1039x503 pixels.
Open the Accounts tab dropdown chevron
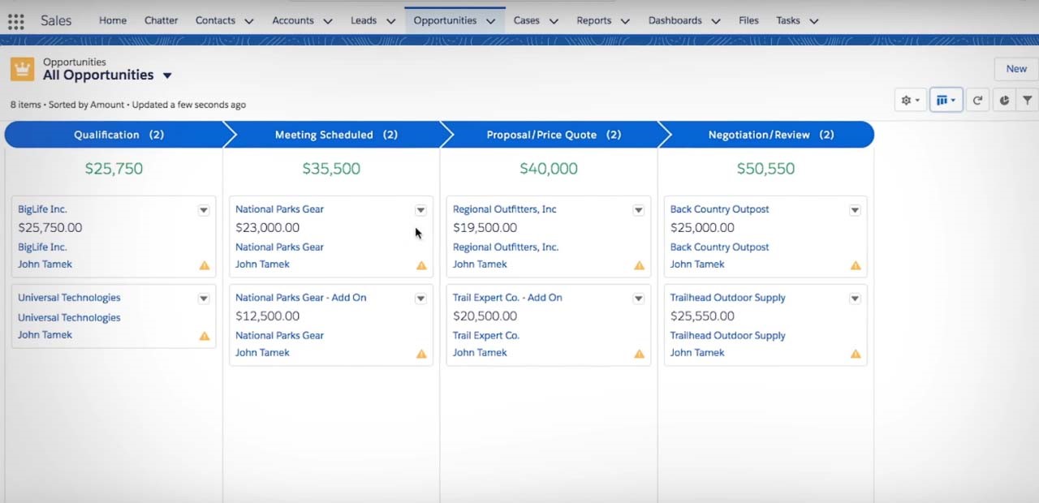(x=328, y=21)
